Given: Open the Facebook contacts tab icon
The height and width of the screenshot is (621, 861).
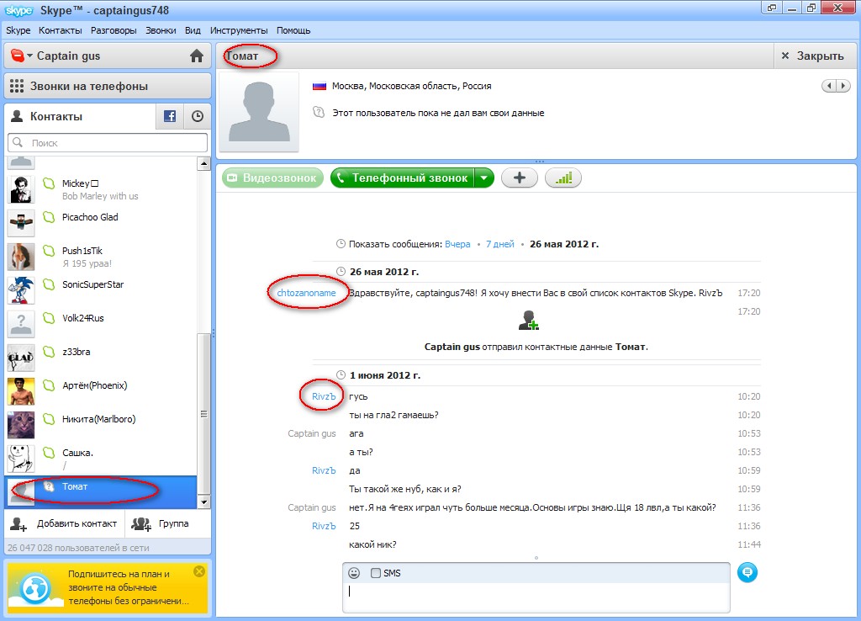Looking at the screenshot, I should [x=169, y=117].
